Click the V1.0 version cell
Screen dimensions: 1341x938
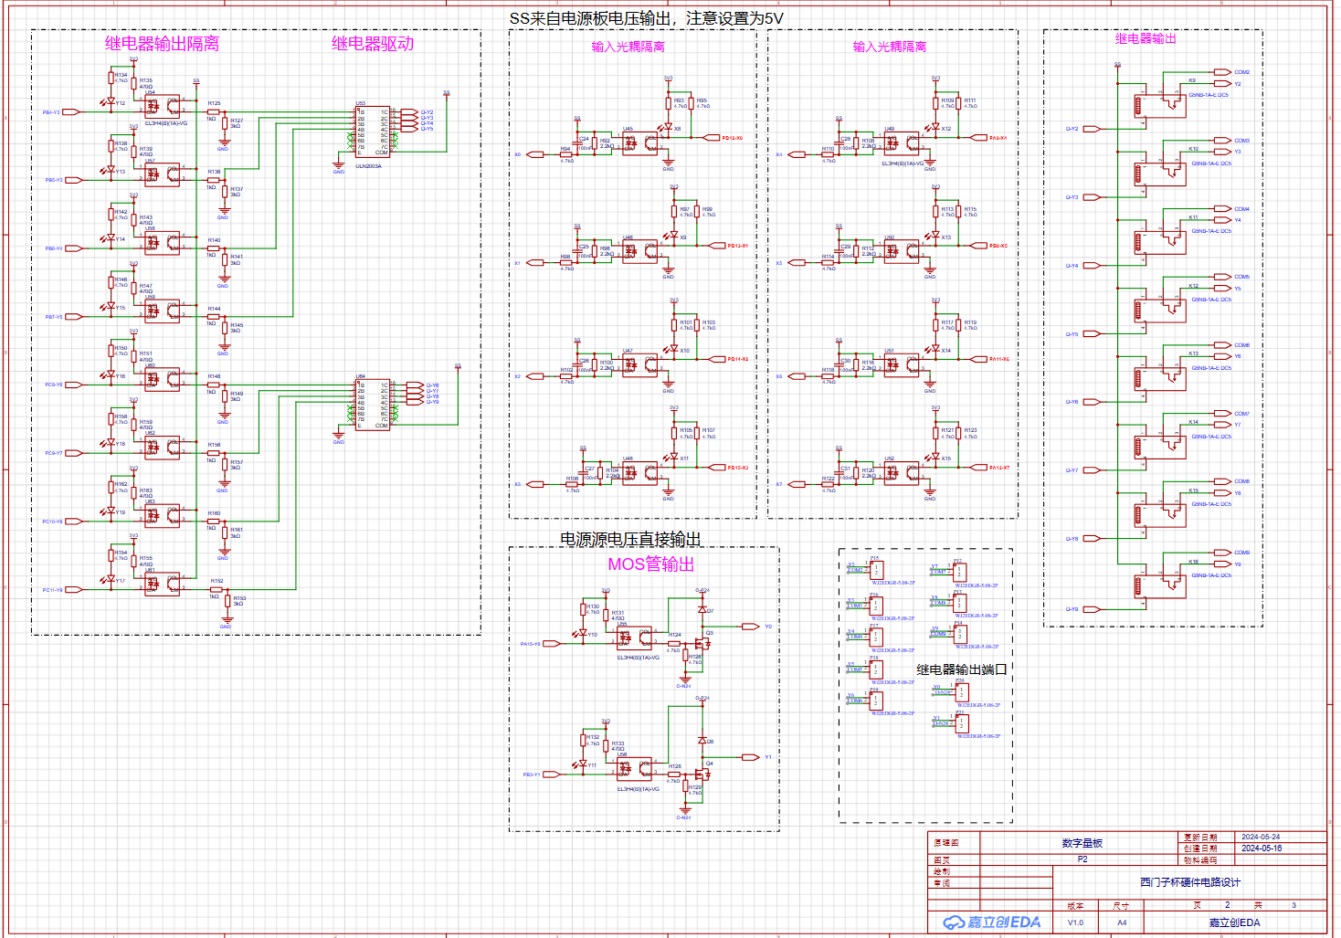1075,922
